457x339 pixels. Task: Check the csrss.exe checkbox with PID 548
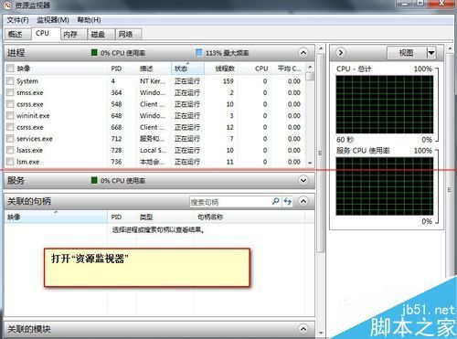pos(10,104)
